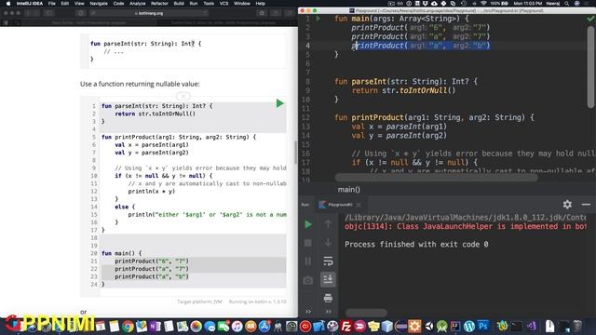
Task: Open the Build menu
Action: pos(179,4)
